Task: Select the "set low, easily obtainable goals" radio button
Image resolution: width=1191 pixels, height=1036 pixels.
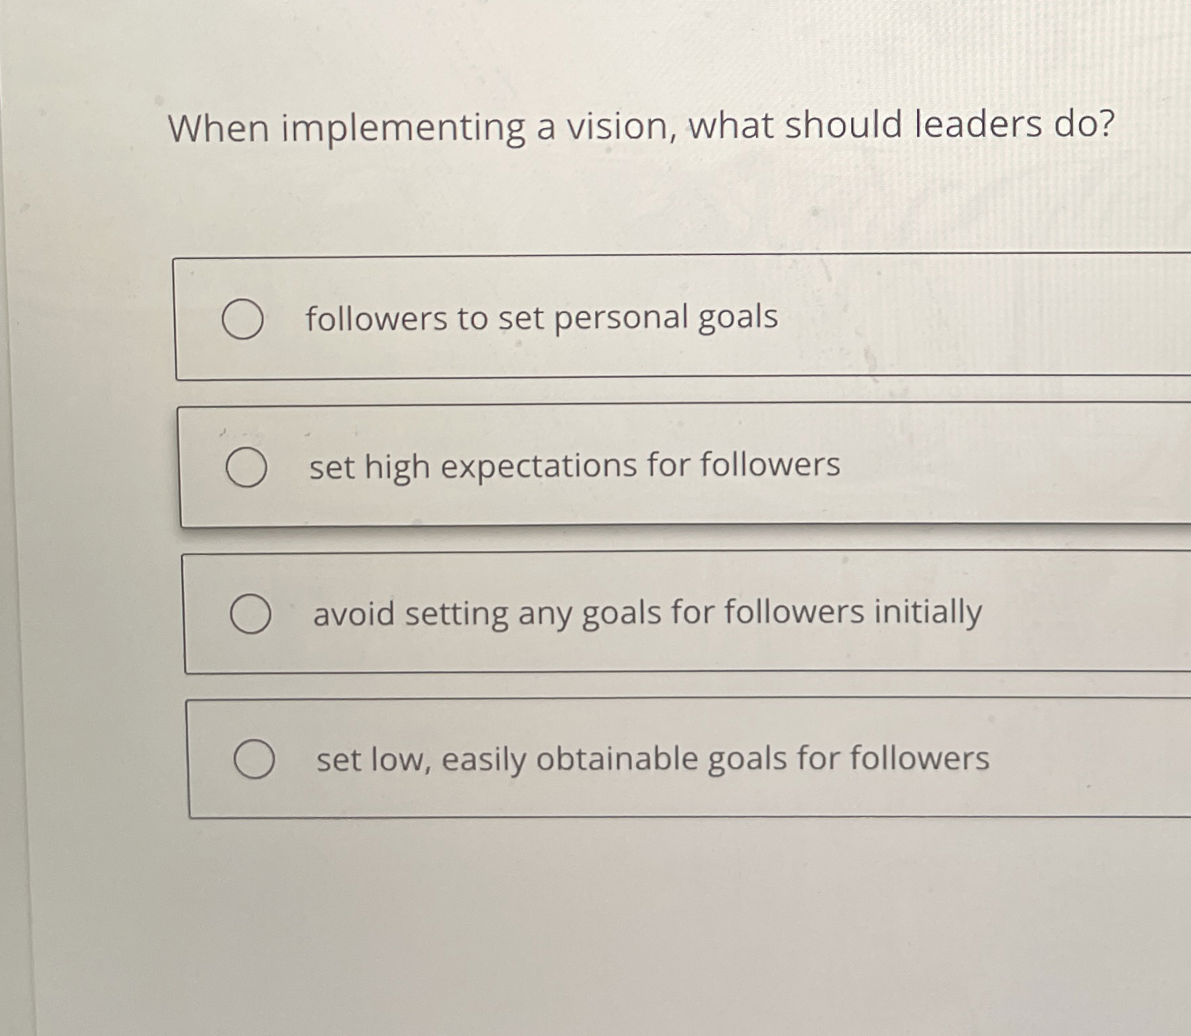Action: pyautogui.click(x=255, y=758)
